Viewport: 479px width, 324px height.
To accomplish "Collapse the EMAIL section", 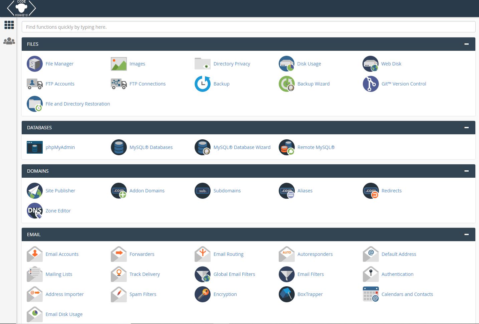I will (x=466, y=234).
